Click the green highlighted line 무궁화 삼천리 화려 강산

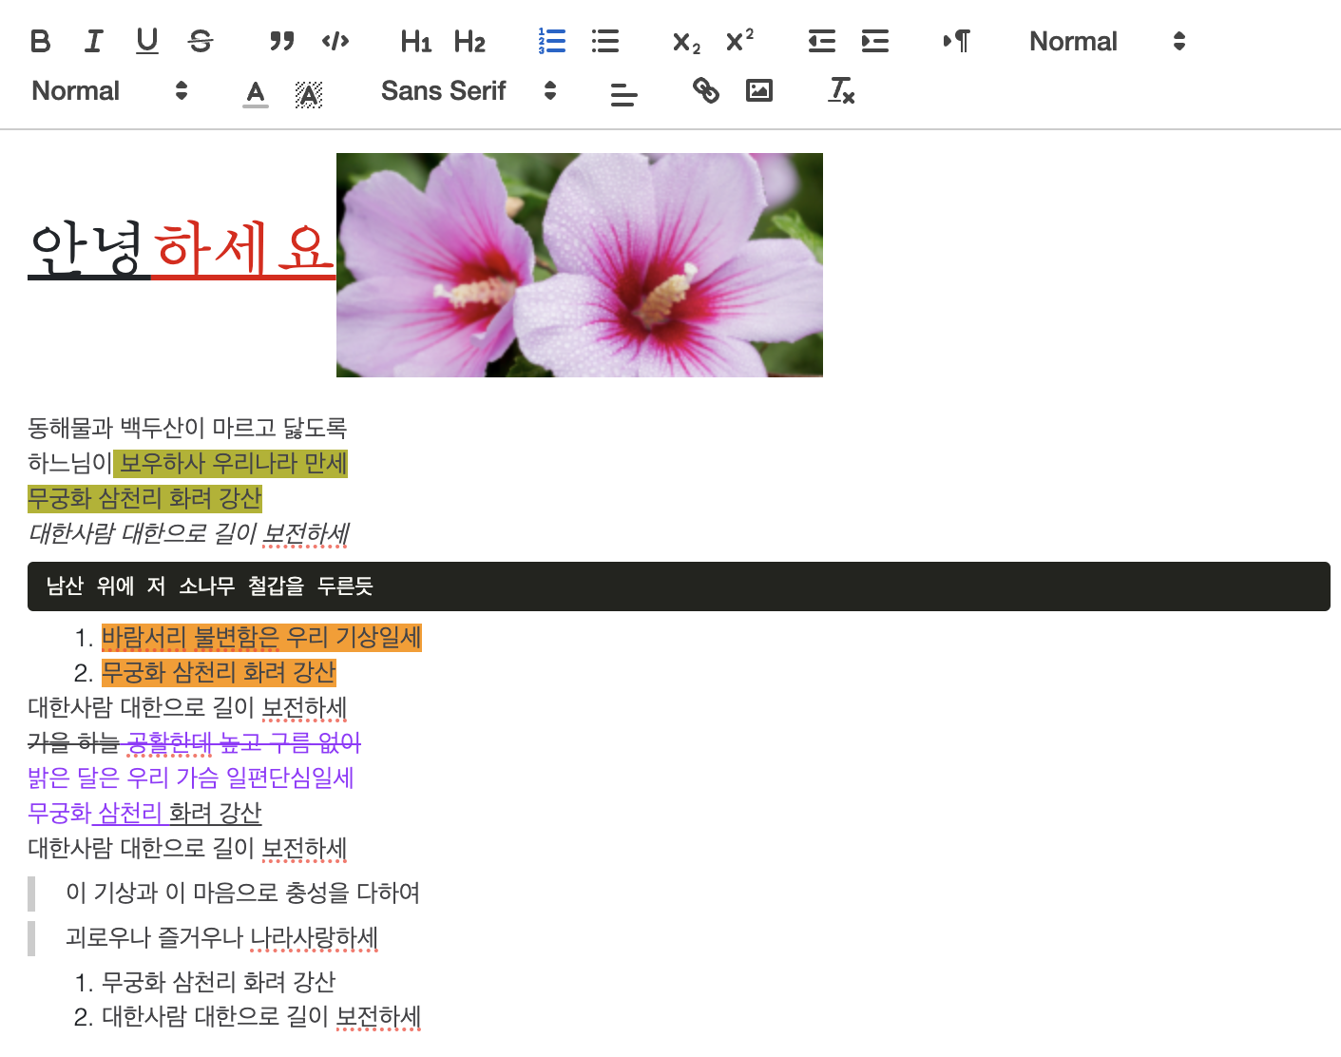click(x=144, y=498)
